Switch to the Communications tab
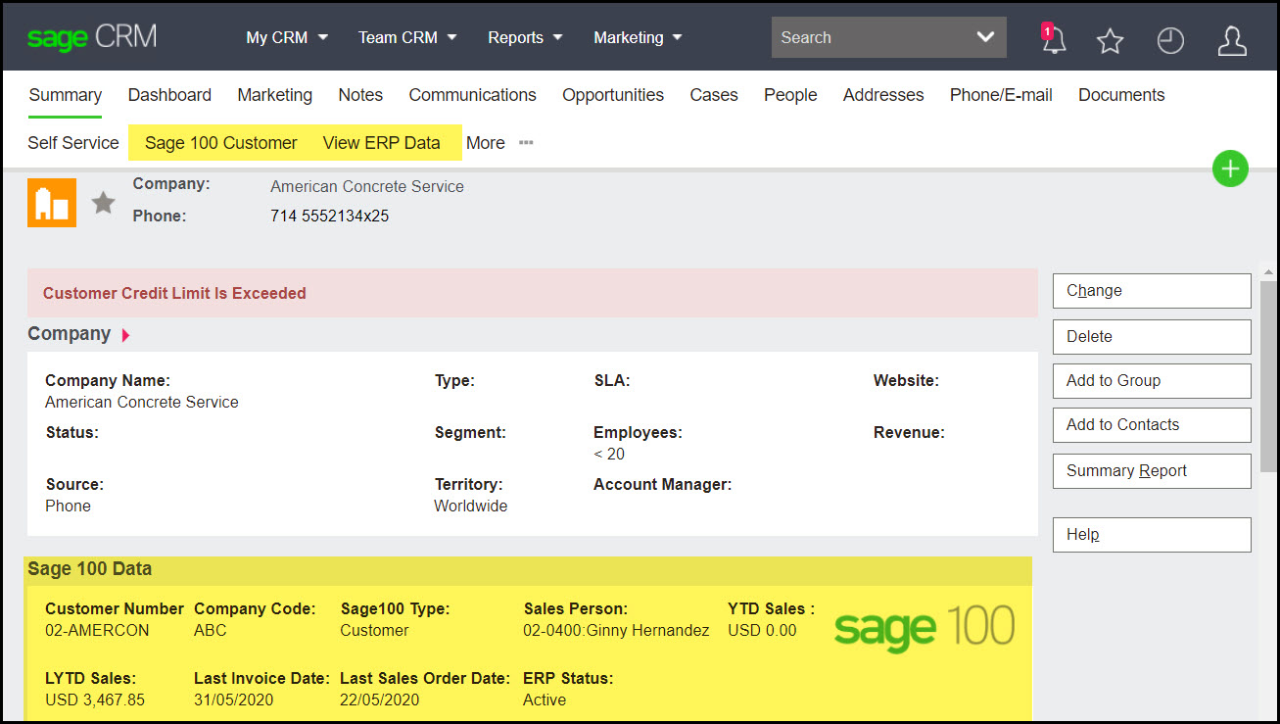 point(472,95)
